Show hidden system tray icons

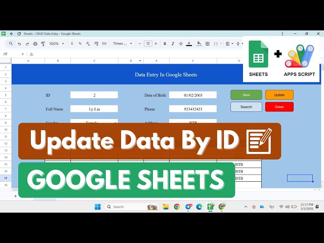click(x=246, y=207)
